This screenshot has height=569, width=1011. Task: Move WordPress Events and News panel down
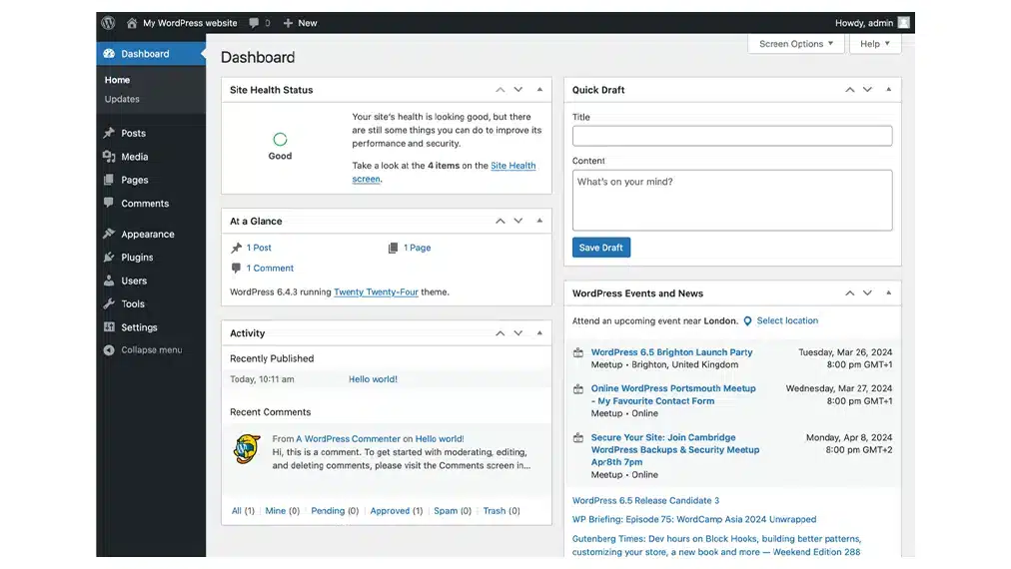[868, 293]
